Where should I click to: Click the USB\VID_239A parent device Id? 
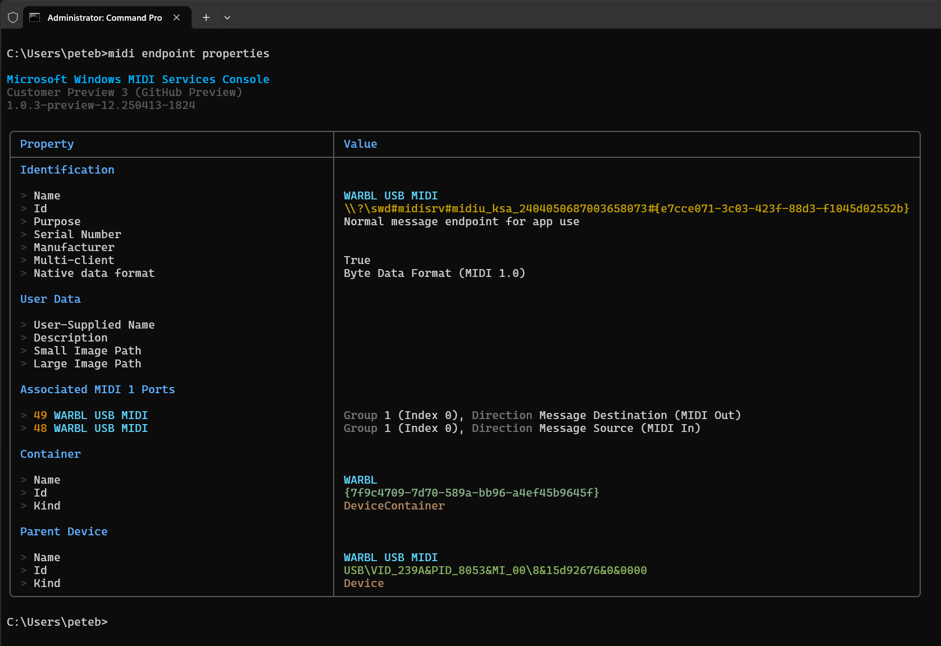494,570
